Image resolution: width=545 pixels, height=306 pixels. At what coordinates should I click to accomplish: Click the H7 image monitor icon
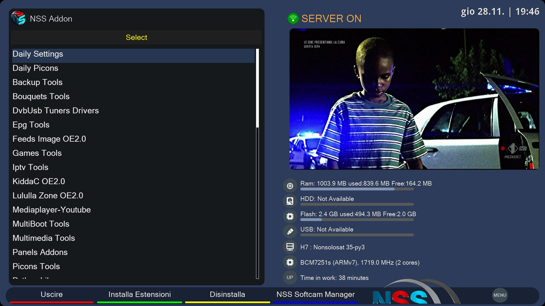pyautogui.click(x=290, y=247)
